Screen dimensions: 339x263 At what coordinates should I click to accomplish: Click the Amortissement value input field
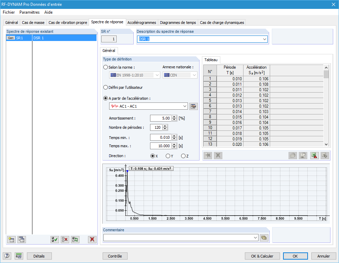[x=161, y=118]
